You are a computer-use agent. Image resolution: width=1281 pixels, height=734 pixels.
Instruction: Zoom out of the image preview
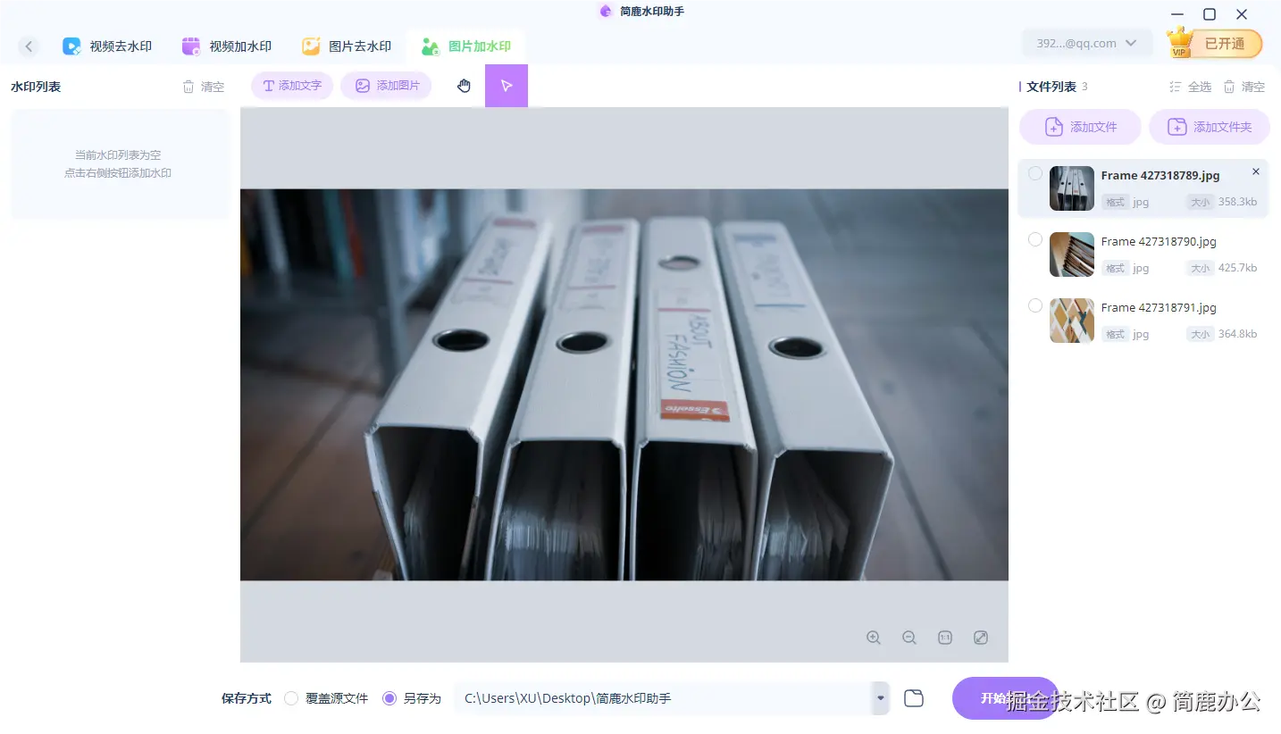pyautogui.click(x=909, y=638)
